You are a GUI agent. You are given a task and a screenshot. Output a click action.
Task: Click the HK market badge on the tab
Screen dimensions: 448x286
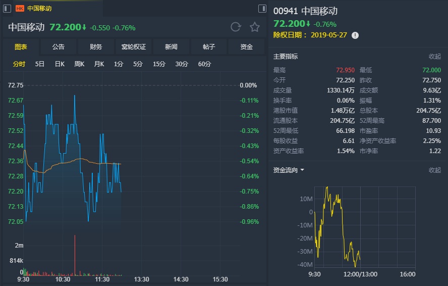pos(20,9)
